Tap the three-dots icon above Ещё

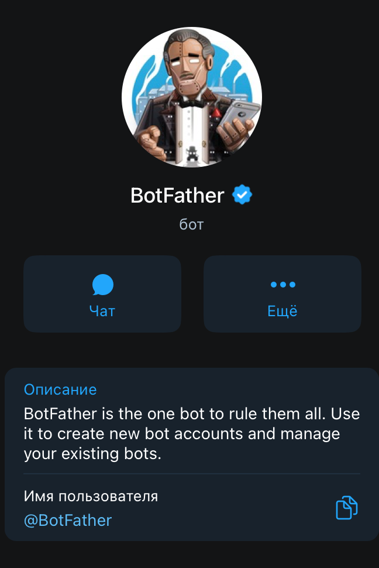coord(282,285)
